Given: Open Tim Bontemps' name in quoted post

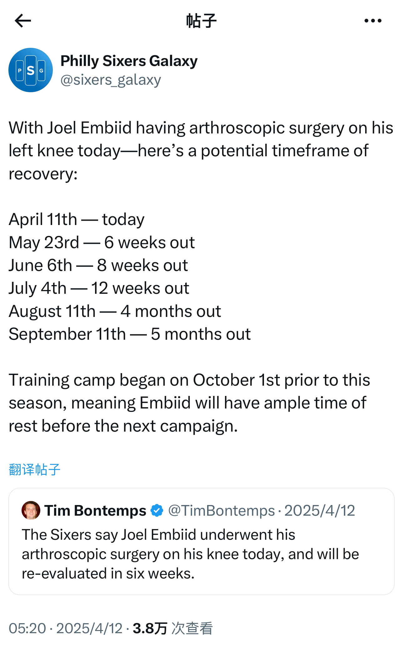Looking at the screenshot, I should click(x=95, y=511).
